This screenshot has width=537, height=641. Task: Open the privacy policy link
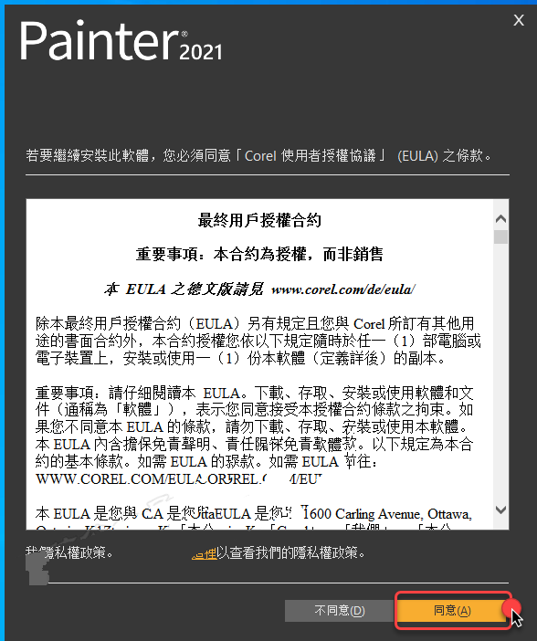point(204,554)
